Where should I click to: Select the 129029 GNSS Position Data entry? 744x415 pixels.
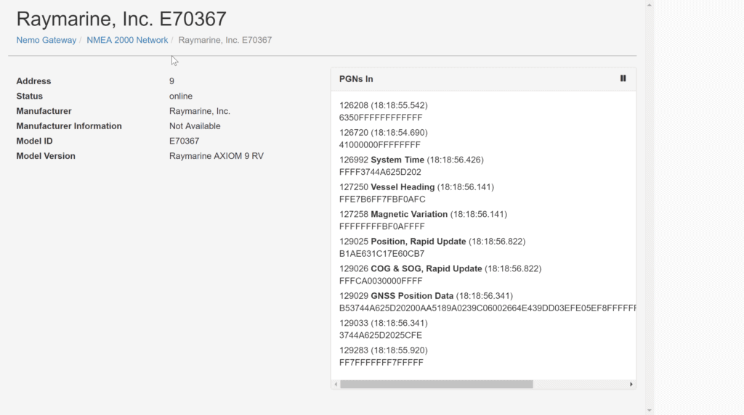click(488, 302)
